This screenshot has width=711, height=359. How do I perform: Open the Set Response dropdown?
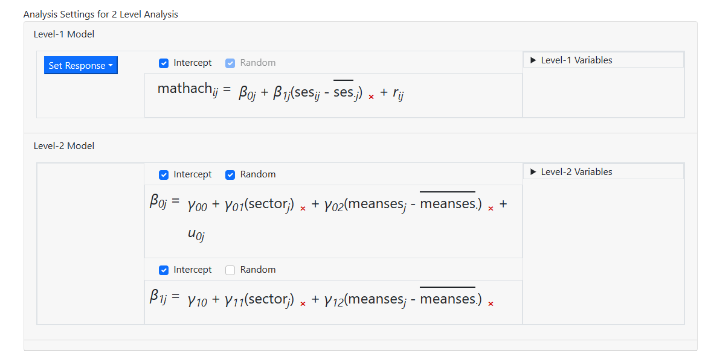(81, 66)
